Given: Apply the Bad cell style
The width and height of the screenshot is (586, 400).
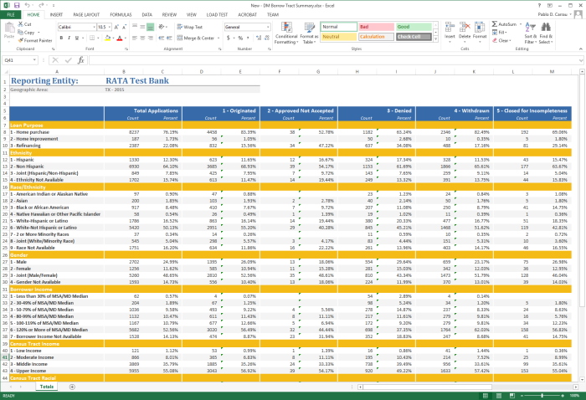Looking at the screenshot, I should [377, 27].
